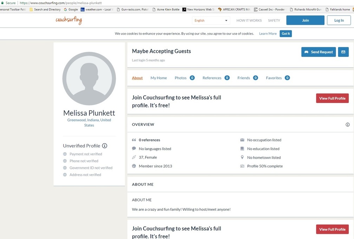Open the Photos tab
The height and width of the screenshot is (239, 354).
point(184,78)
